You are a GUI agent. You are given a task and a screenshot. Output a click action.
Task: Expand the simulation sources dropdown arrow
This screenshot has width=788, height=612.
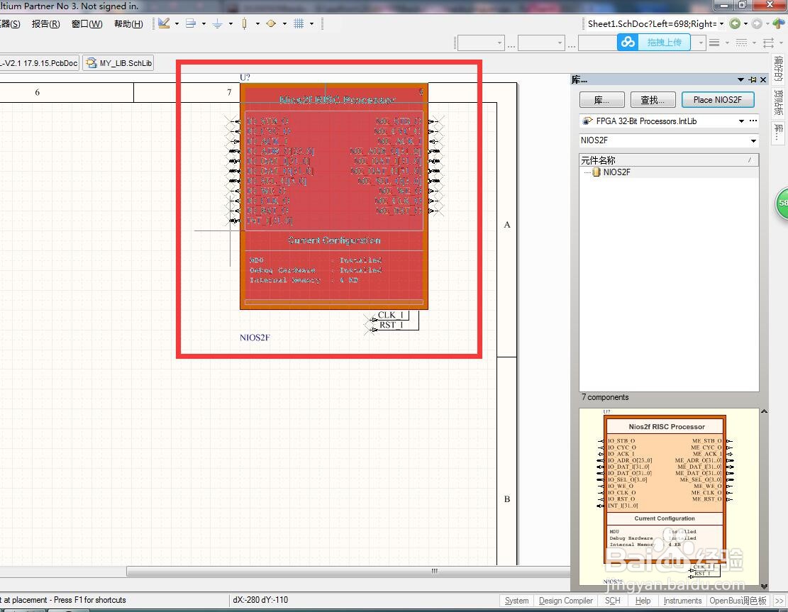284,23
